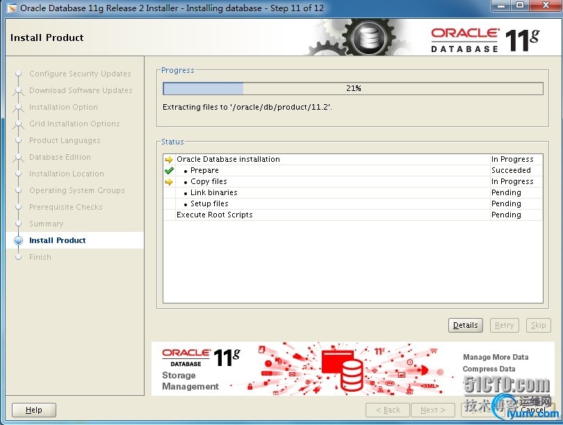Viewport: 563px width, 425px height.
Task: Click the Oracle Database 11g header logo
Action: click(x=484, y=40)
